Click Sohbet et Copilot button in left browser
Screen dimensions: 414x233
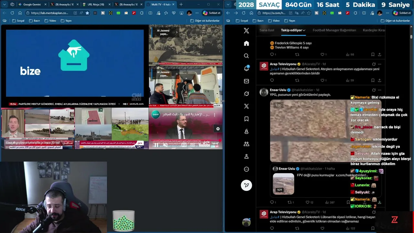coord(212,13)
